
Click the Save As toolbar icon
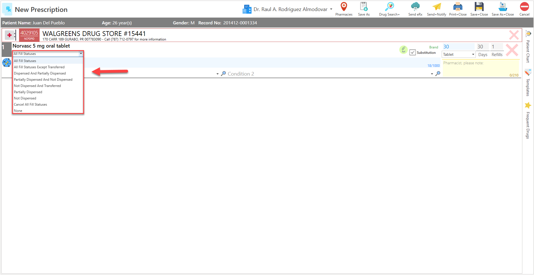tap(364, 9)
